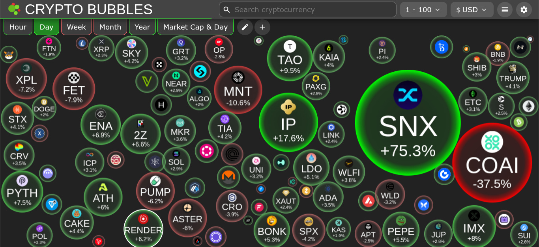Open the ETC bubble
539x247 pixels.
[x=473, y=102]
